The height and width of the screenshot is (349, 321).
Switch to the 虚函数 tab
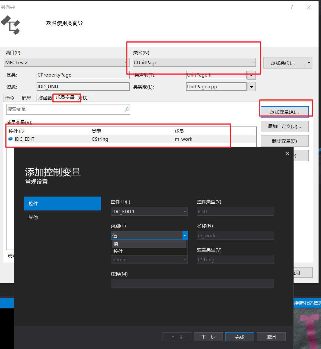45,98
